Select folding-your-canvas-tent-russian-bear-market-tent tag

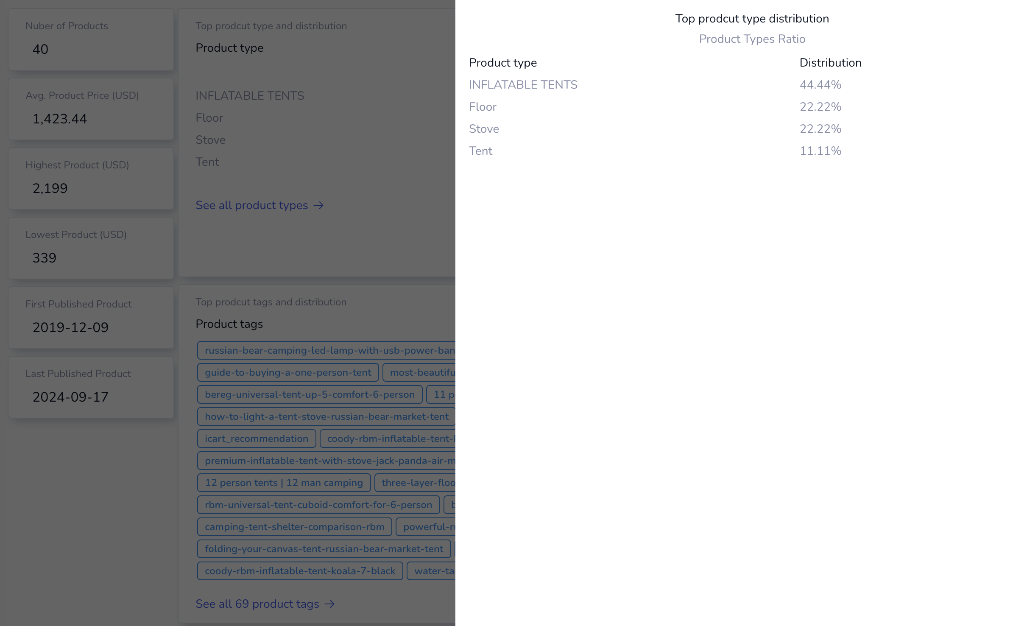pyautogui.click(x=324, y=549)
